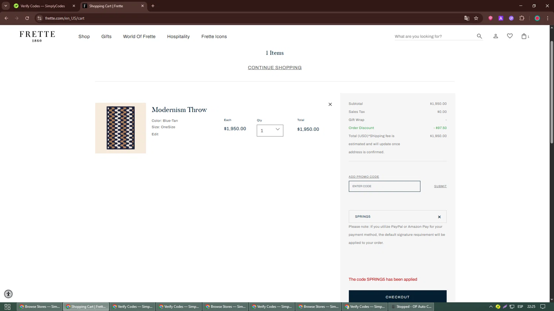Screen dimensions: 554x311
Task: Open the Shop menu
Action: [x=84, y=36]
